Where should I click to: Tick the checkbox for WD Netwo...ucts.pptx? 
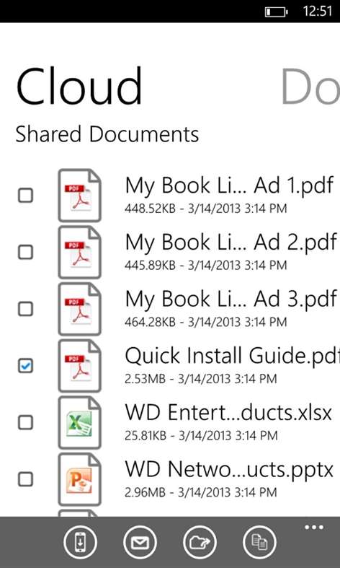(x=25, y=479)
